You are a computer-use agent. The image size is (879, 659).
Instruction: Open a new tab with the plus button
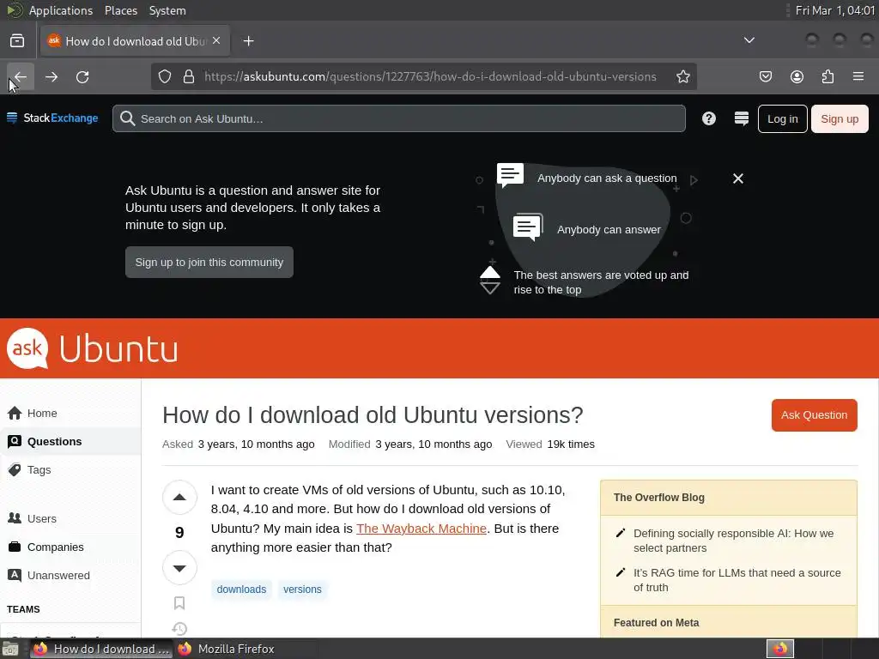[248, 41]
